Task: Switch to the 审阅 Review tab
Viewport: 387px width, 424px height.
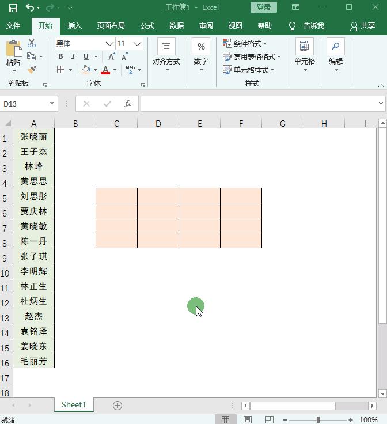Action: 206,26
